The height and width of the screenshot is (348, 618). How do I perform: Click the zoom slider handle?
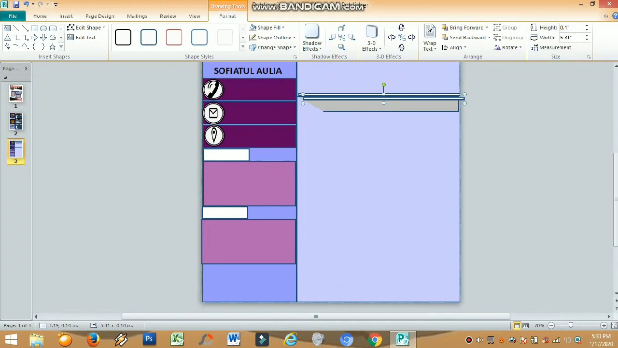[571, 326]
